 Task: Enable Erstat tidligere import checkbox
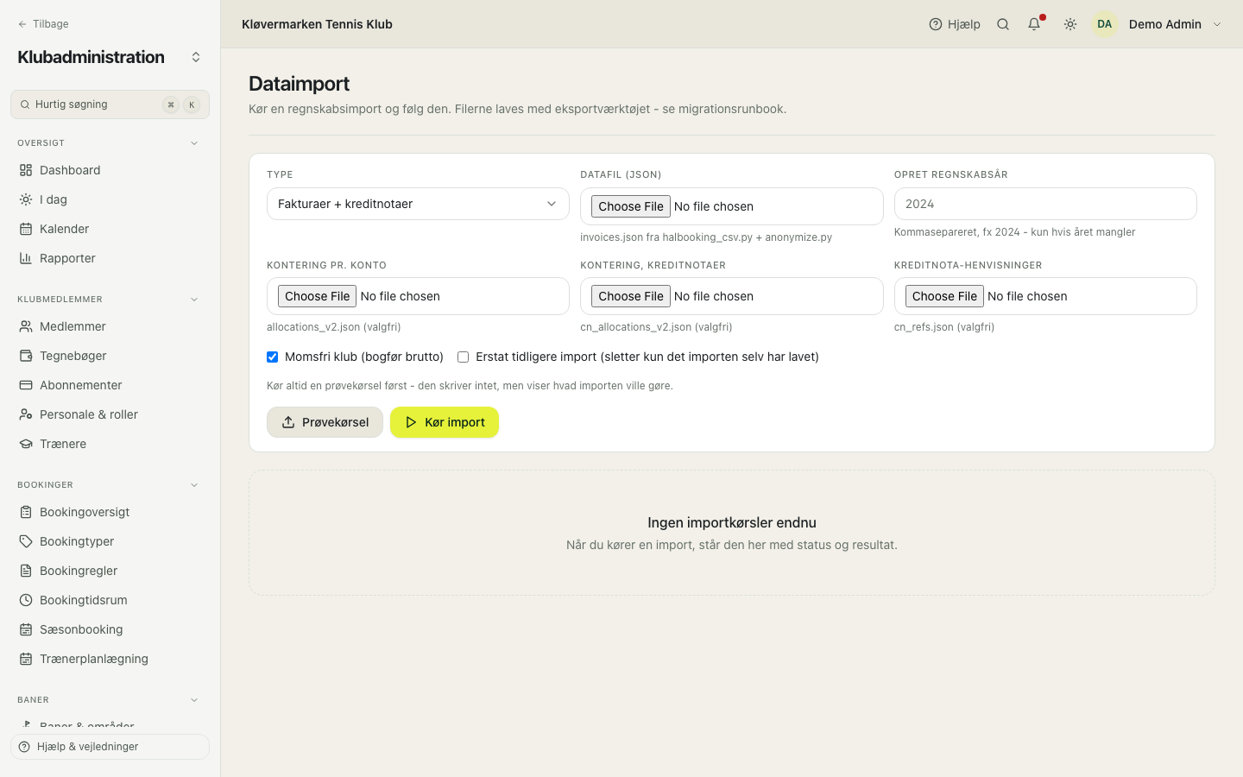[463, 357]
